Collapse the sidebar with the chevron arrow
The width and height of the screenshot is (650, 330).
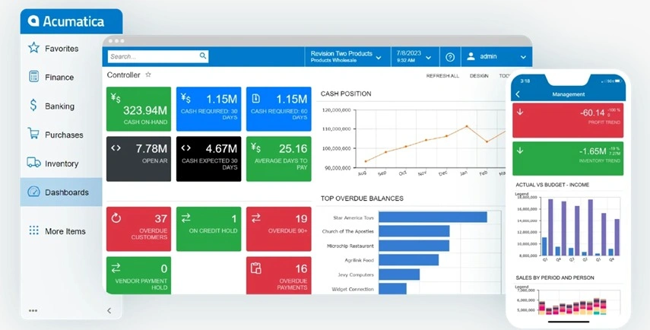pos(109,310)
